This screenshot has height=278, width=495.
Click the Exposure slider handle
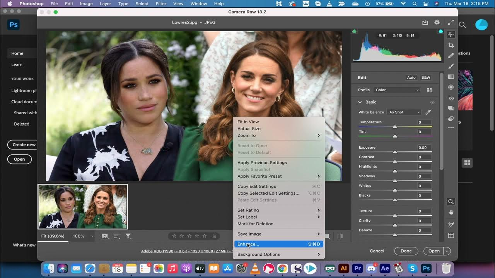(x=395, y=152)
